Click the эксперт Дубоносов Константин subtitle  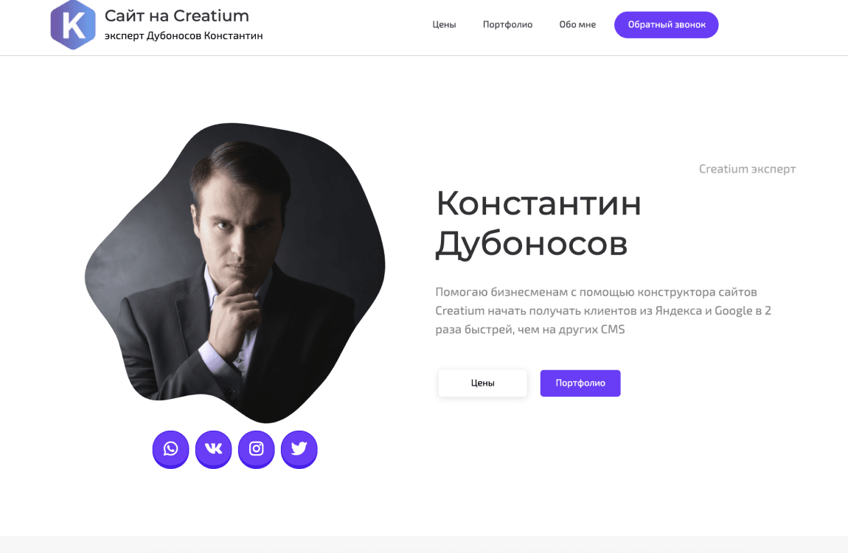tap(184, 35)
